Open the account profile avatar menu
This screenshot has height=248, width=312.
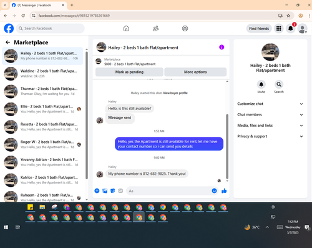pos(303,29)
